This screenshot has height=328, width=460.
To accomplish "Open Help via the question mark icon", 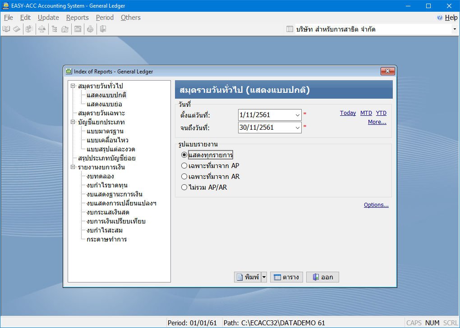I will click(439, 18).
